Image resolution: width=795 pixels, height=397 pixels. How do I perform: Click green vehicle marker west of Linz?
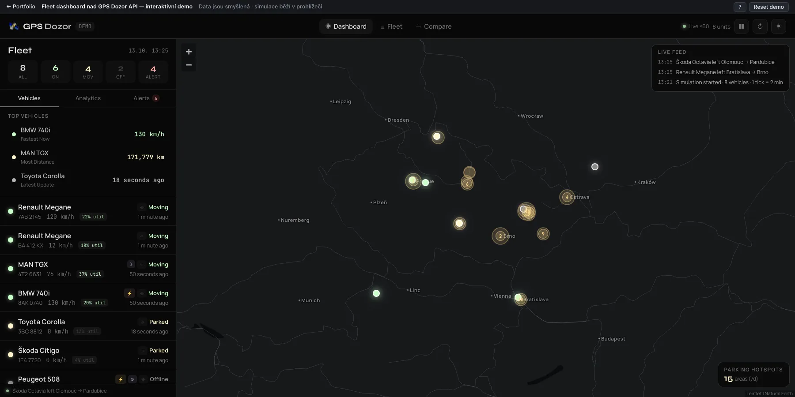coord(376,293)
